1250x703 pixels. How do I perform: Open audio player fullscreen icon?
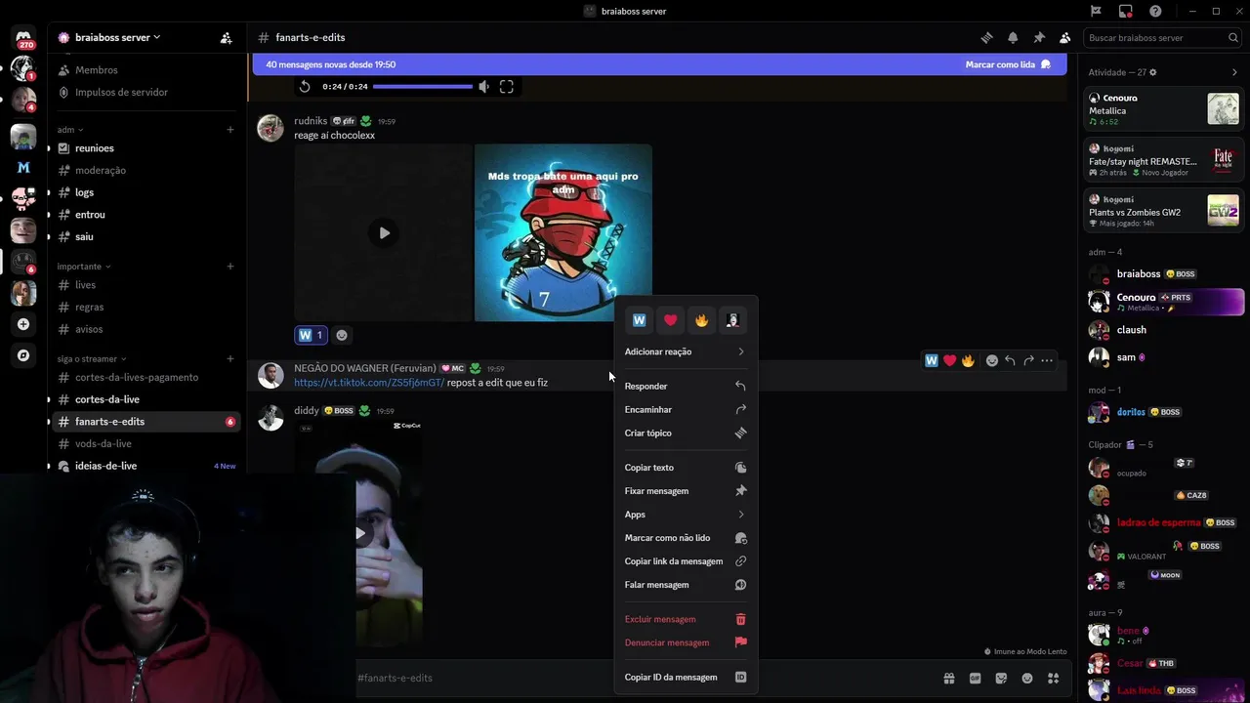point(506,87)
